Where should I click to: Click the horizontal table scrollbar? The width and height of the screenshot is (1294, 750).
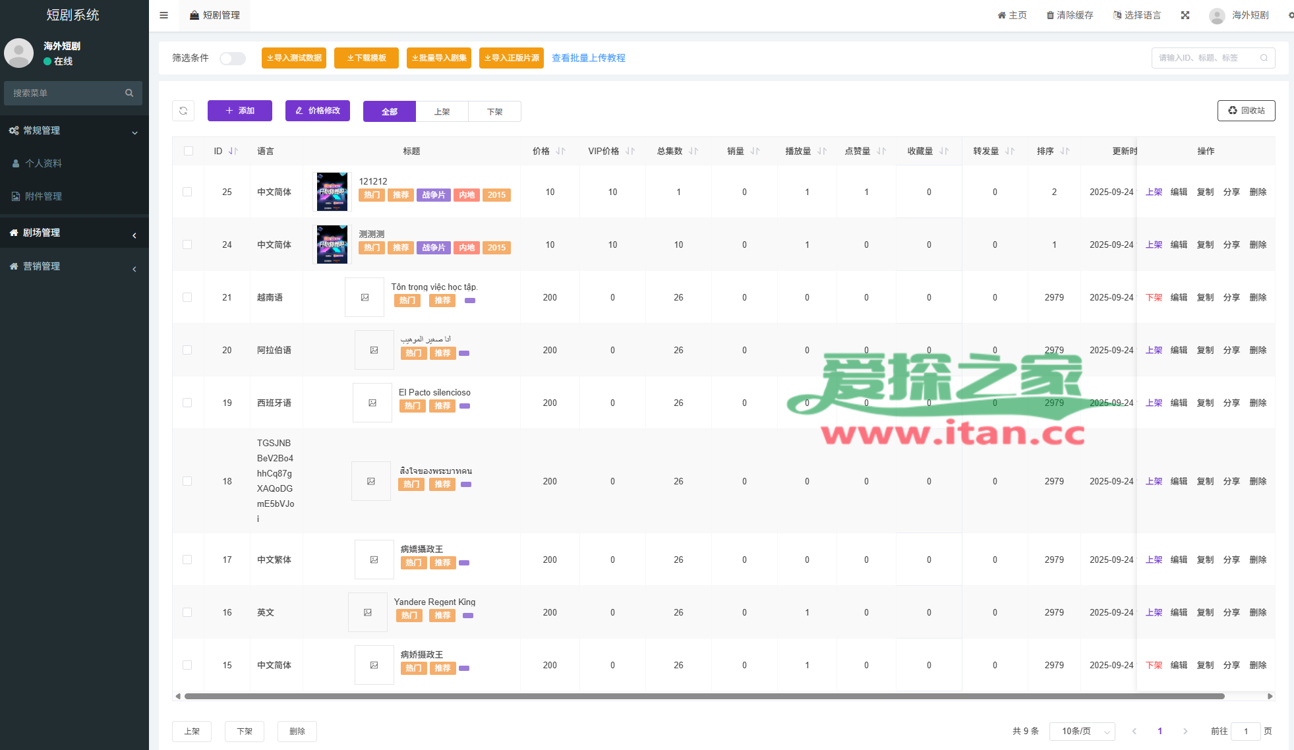click(704, 696)
